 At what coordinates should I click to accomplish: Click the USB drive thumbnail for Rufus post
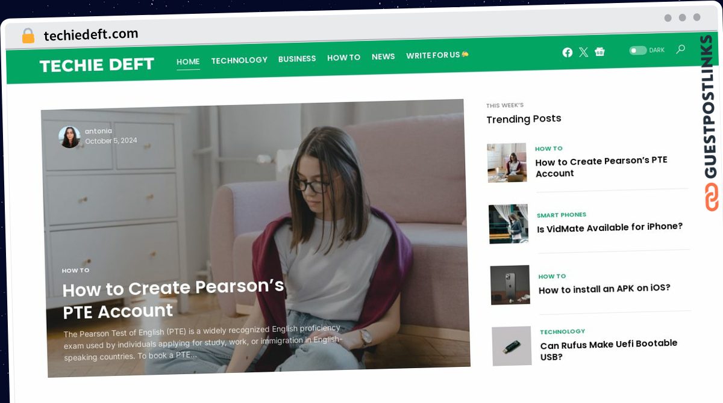(x=512, y=346)
